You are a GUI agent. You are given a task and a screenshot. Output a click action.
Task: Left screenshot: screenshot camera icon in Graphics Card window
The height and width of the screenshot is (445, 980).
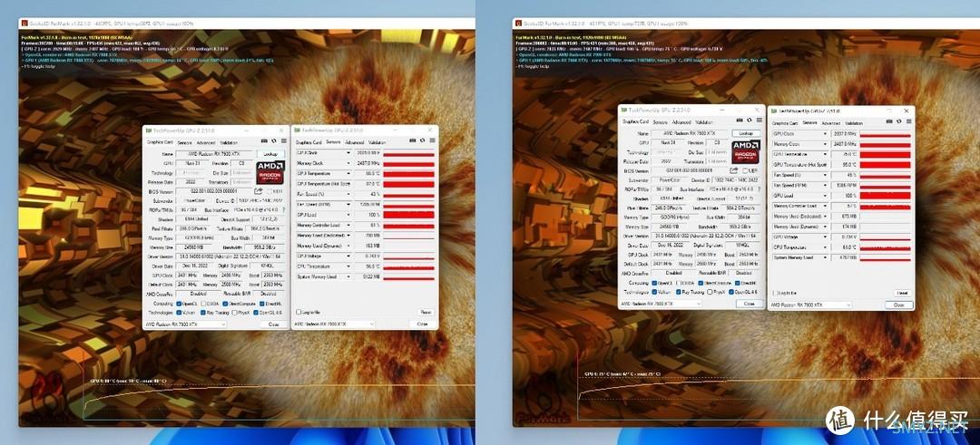[x=264, y=141]
